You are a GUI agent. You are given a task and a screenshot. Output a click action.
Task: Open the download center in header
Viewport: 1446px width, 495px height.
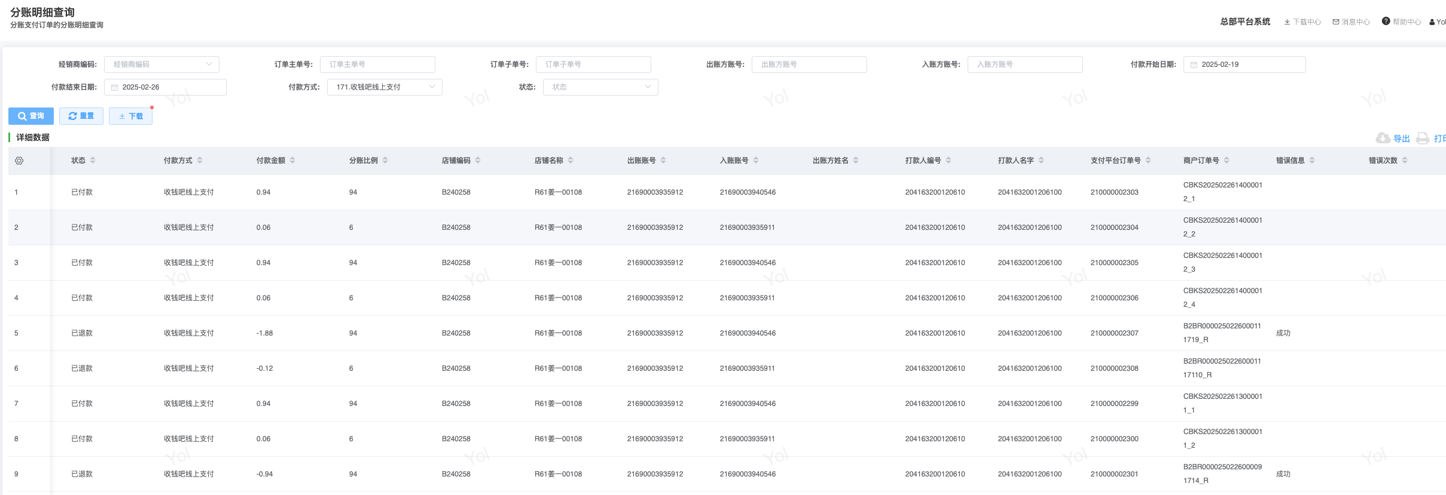point(1302,22)
